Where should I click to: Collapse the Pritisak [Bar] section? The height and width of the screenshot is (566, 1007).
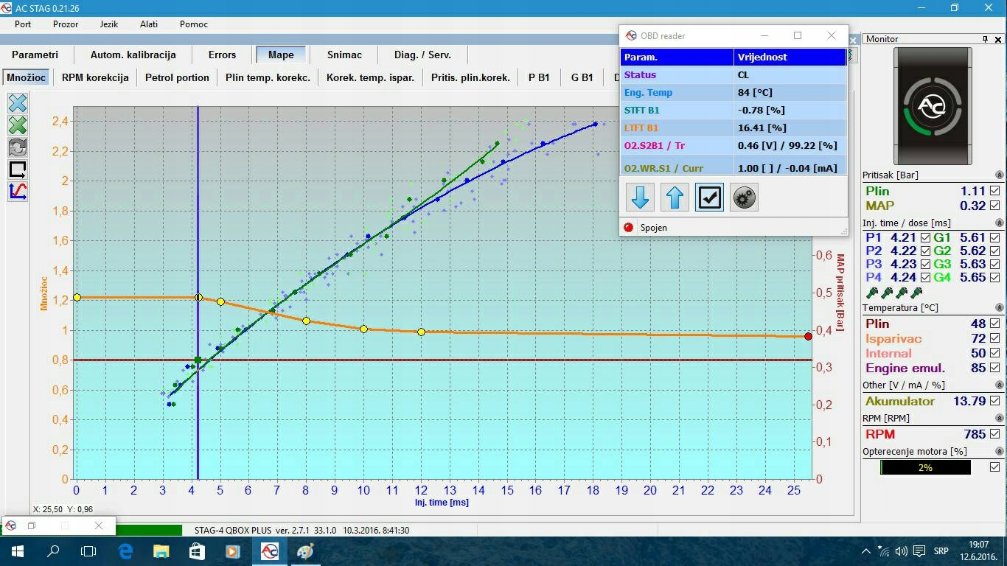point(999,175)
